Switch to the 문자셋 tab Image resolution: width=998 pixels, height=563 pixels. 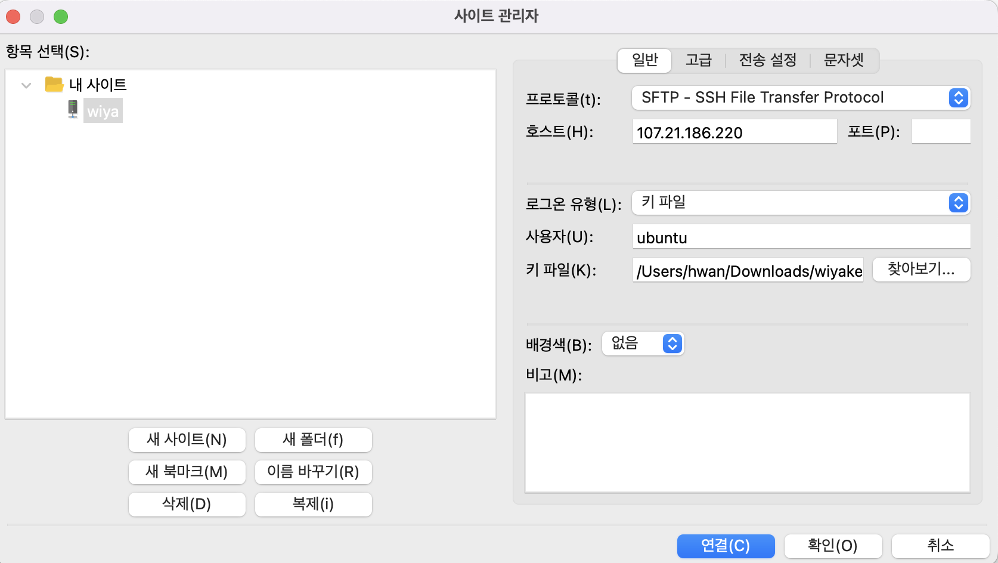click(844, 60)
